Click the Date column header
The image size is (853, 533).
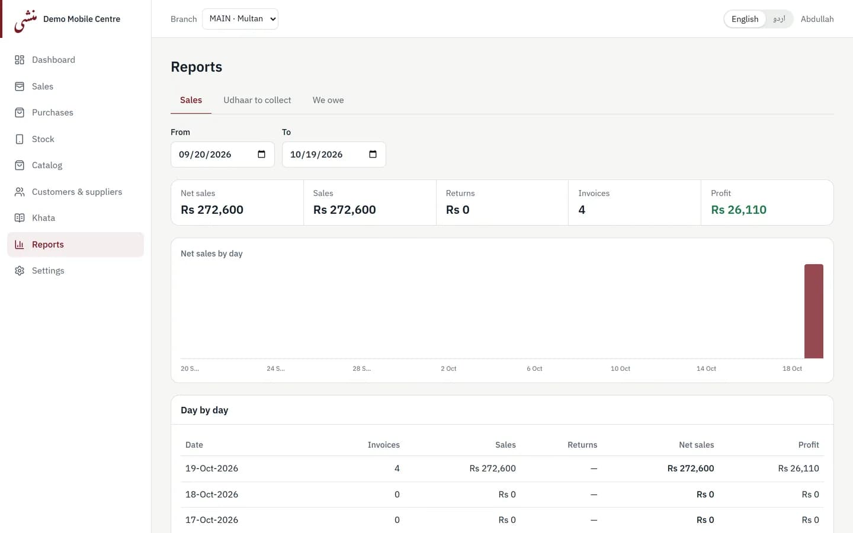coord(194,445)
